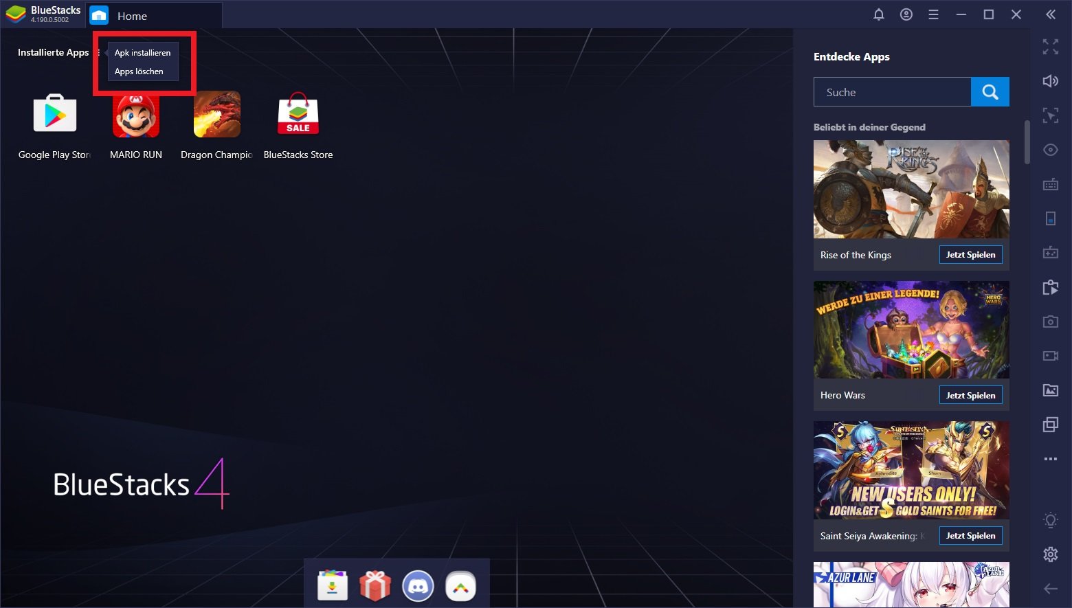Click the scrollbar of the Entdecke Apps panel
Viewport: 1072px width, 608px height.
coord(1027,142)
